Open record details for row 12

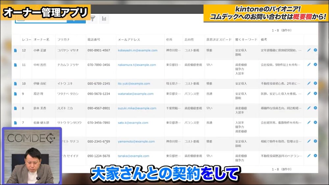coord(15,50)
